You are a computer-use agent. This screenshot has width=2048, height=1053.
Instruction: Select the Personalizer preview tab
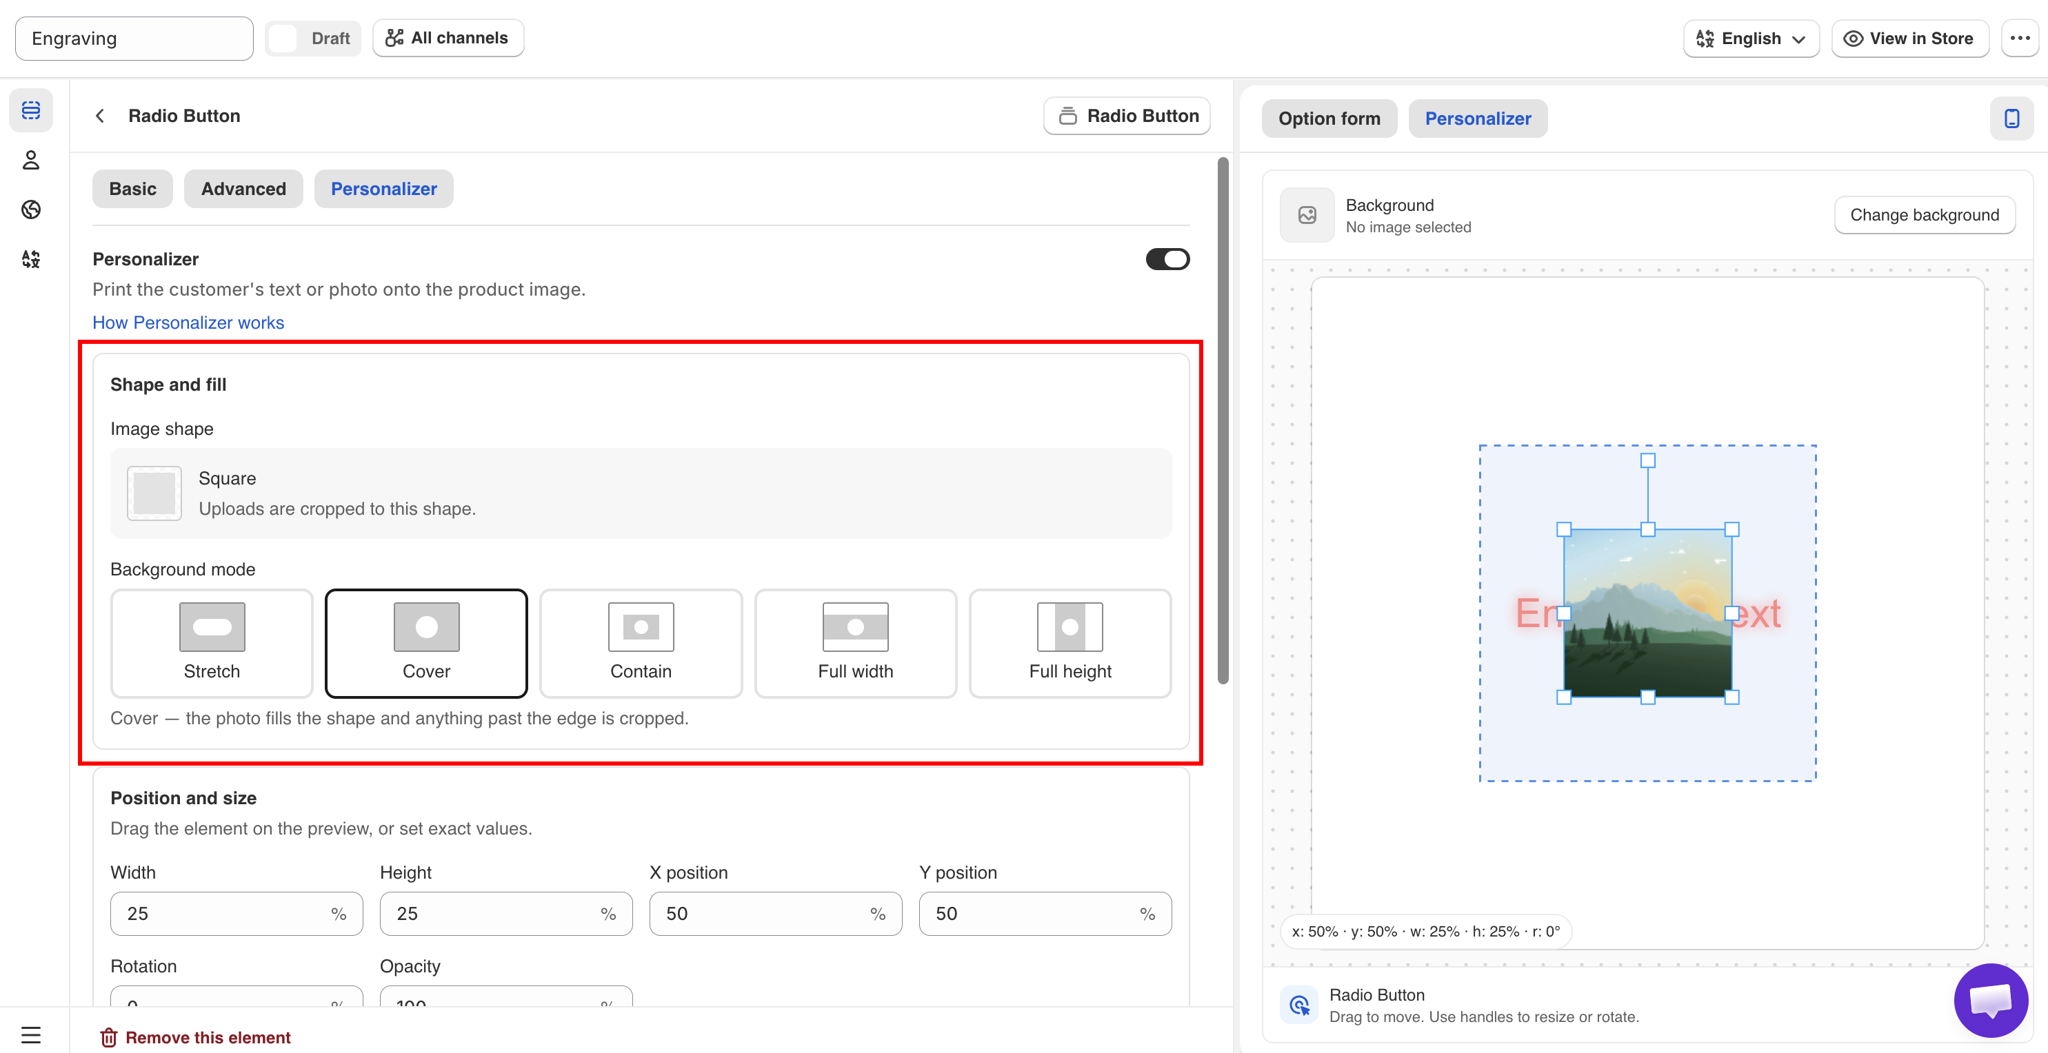pyautogui.click(x=1478, y=119)
